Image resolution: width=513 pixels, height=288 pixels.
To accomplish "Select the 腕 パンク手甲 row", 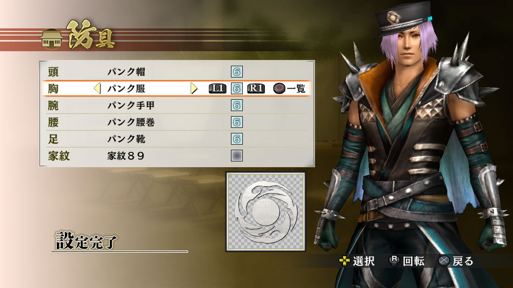I will 176,105.
